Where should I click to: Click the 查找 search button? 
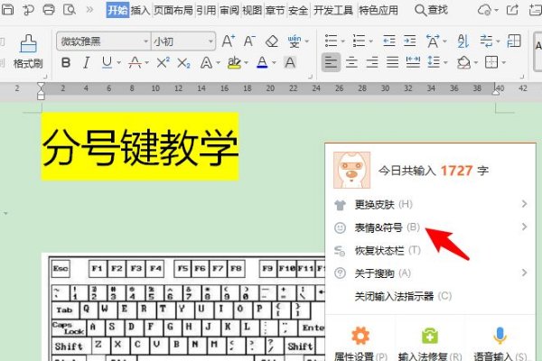(x=431, y=10)
